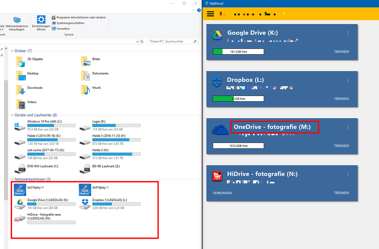Select the BD-RE-Laufwerk (Z:) drive
This screenshot has height=249, width=379.
point(100,169)
